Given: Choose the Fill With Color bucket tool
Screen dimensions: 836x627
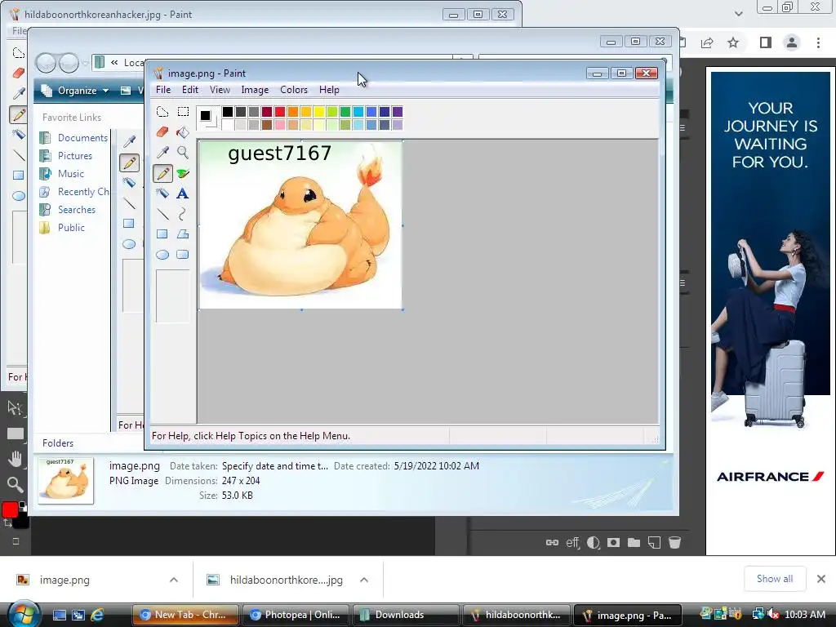Looking at the screenshot, I should tap(183, 131).
